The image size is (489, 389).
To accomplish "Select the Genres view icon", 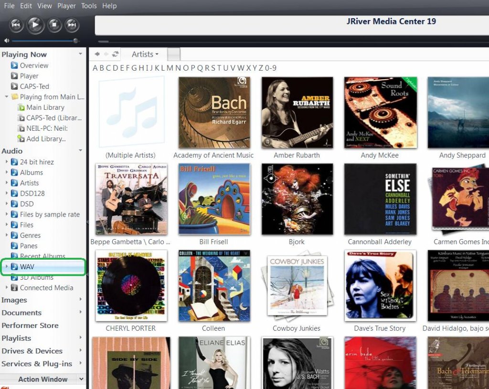I will 14,235.
